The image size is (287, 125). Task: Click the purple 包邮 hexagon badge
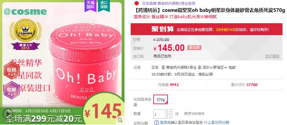[12, 90]
